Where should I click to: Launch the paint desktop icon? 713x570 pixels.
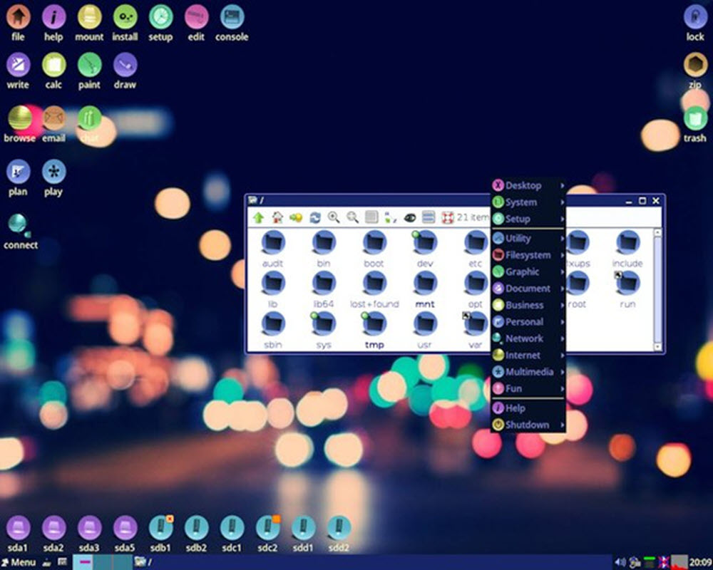[x=89, y=66]
